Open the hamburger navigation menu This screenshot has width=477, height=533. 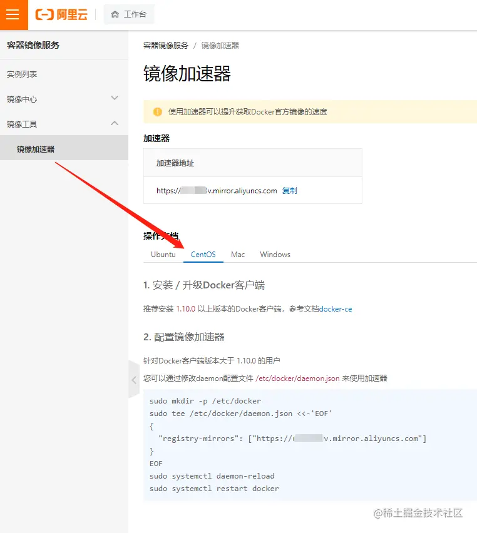tap(13, 14)
